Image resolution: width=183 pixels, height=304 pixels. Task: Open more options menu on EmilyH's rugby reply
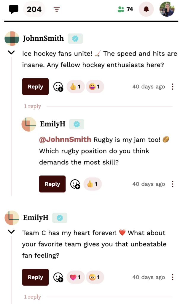click(173, 184)
